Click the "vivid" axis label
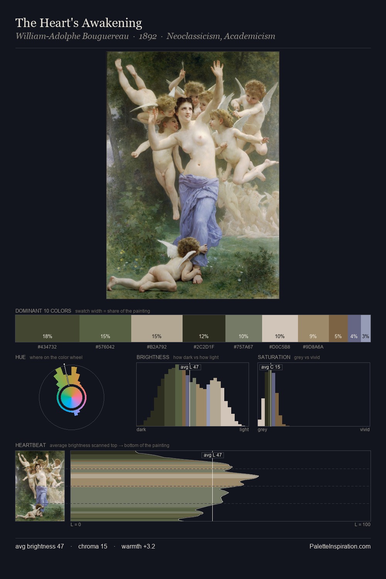 tap(365, 430)
